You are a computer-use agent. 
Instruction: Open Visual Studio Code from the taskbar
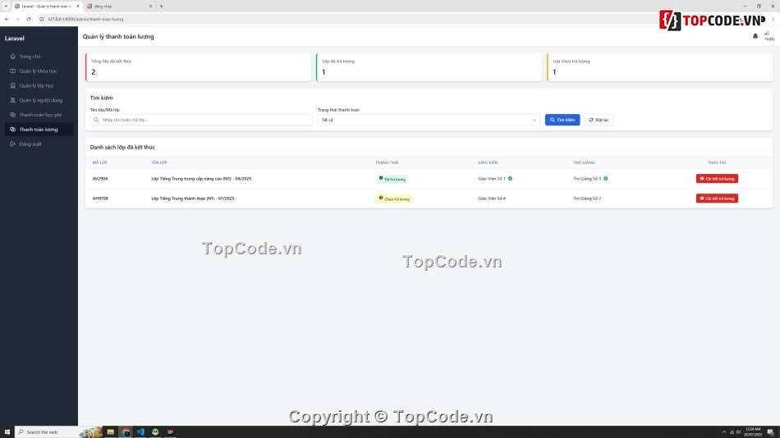tap(140, 432)
